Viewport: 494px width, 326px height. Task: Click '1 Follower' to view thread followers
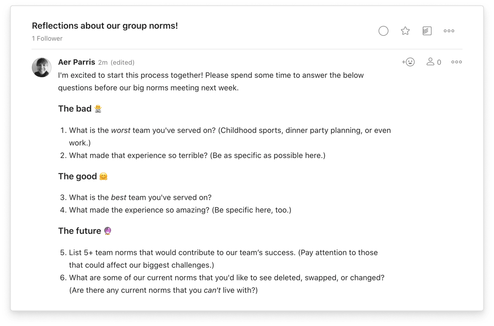point(47,38)
